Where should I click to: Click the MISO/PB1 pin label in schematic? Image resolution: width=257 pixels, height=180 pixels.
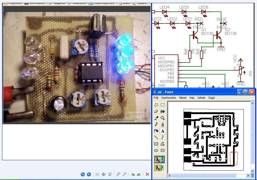pyautogui.click(x=166, y=66)
